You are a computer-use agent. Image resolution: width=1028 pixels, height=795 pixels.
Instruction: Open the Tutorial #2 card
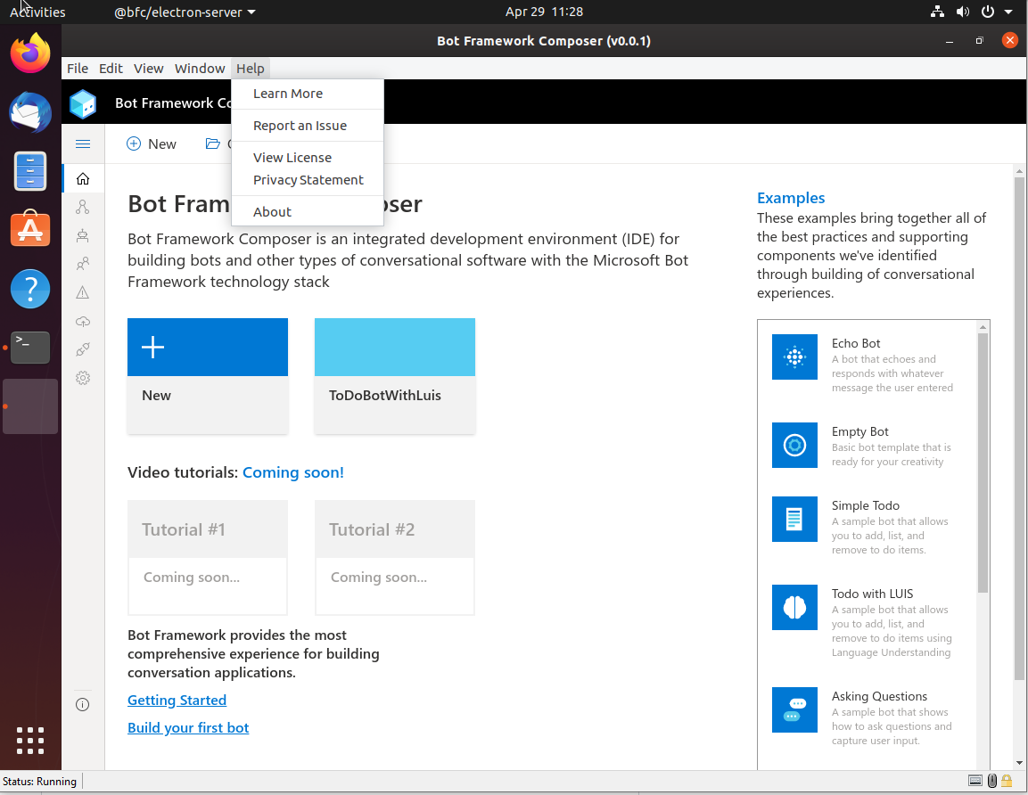[x=395, y=557]
